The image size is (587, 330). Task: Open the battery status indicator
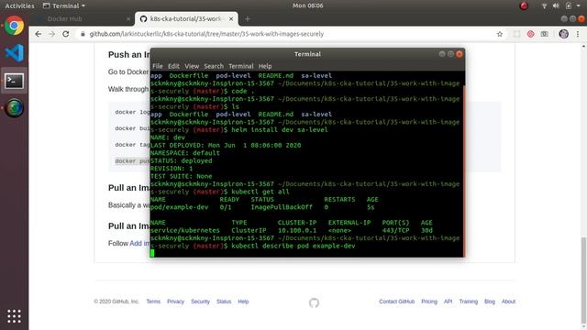pos(569,5)
